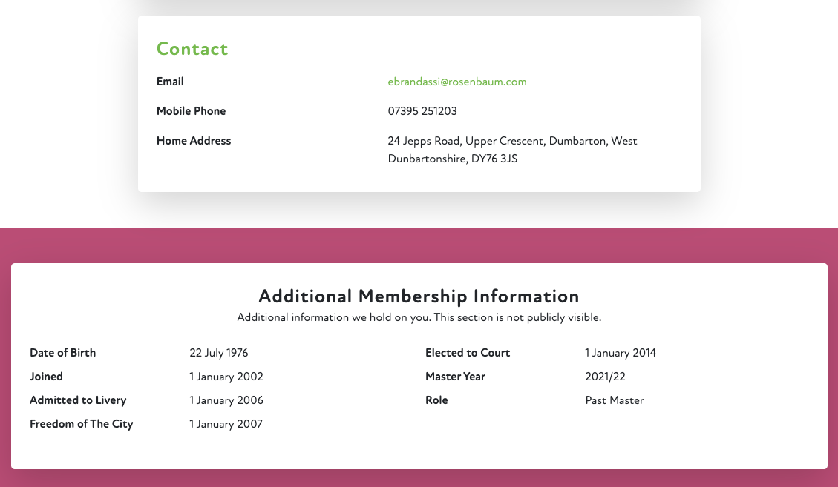Viewport: 838px width, 487px height.
Task: Click the date 22 July 1976
Action: coord(218,353)
